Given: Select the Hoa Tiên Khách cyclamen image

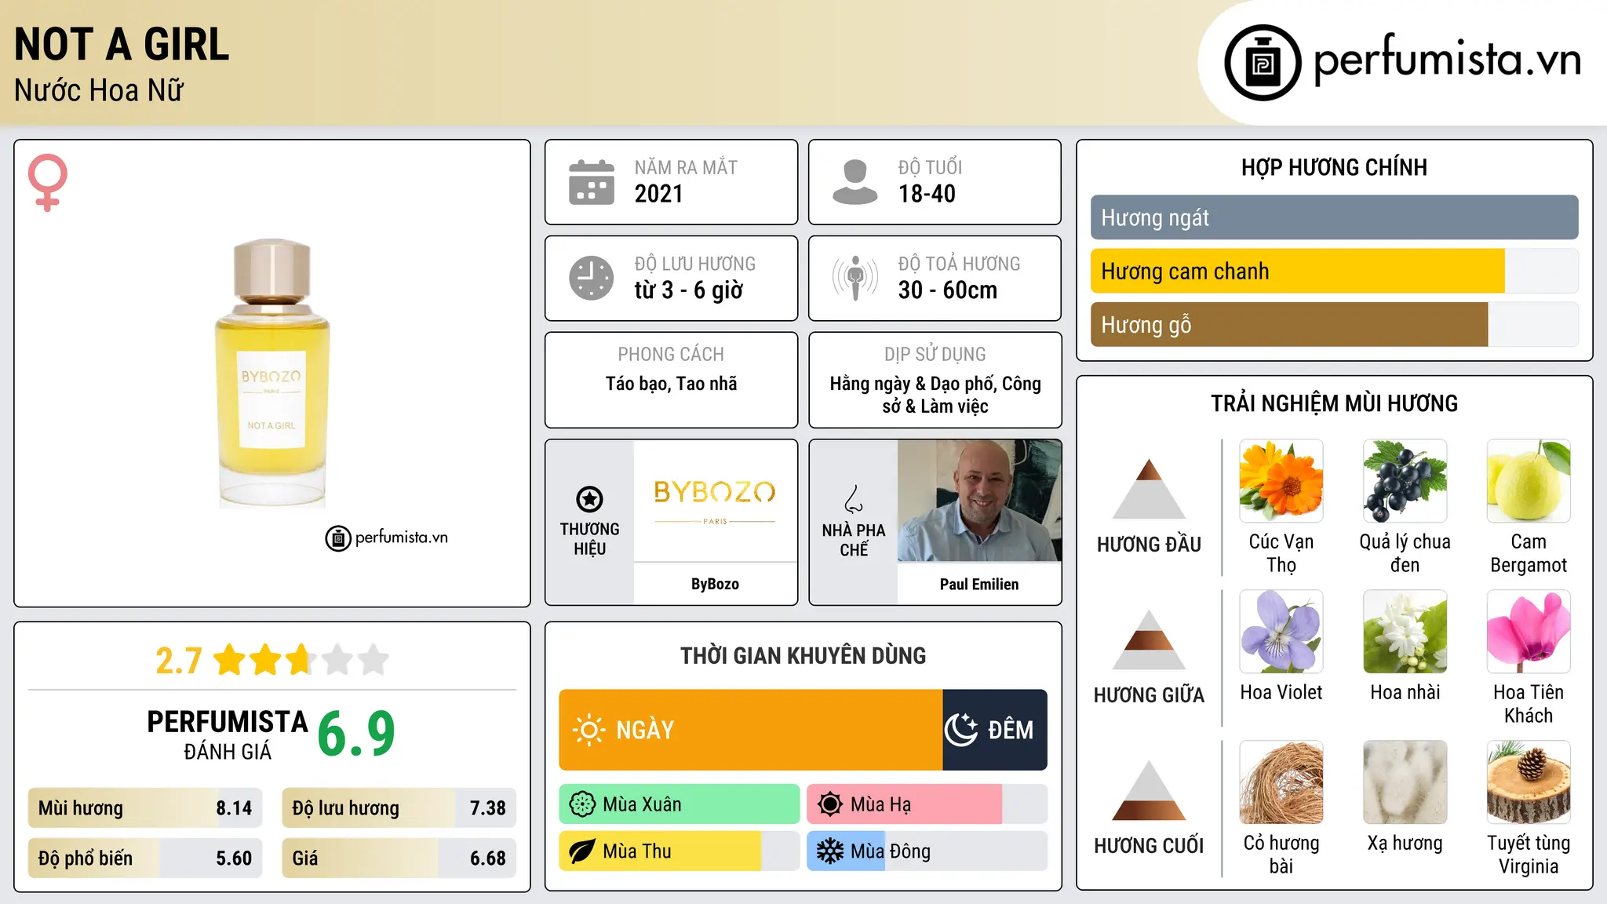Looking at the screenshot, I should (1529, 632).
